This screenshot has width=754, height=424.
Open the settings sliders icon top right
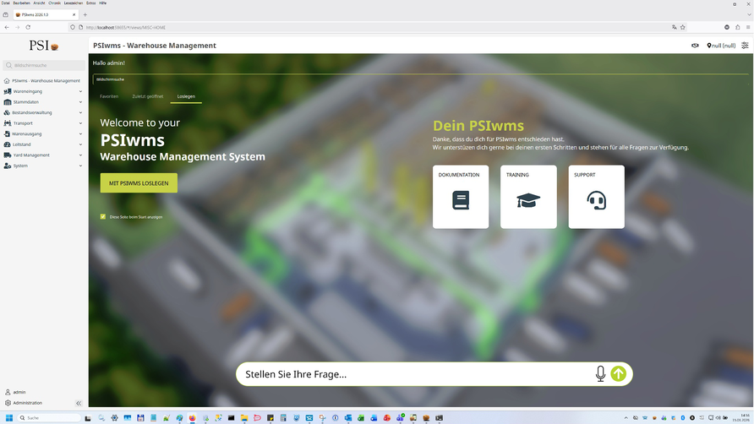point(745,46)
